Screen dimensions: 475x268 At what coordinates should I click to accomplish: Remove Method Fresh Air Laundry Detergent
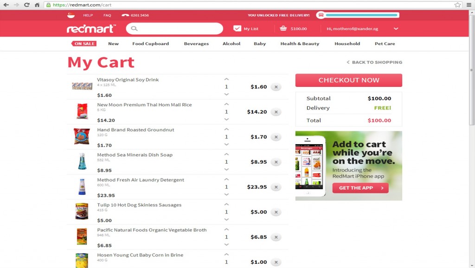click(x=276, y=187)
